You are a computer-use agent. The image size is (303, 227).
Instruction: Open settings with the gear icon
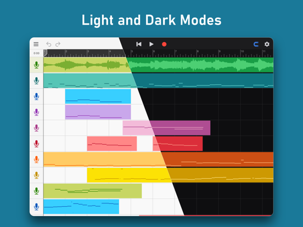[267, 44]
